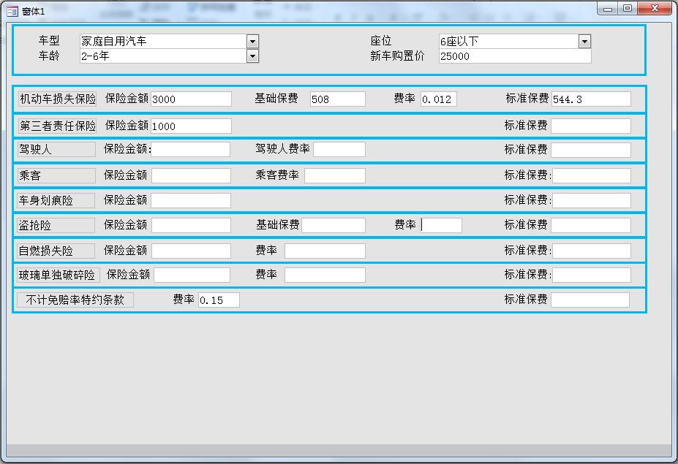Open the 车龄 dropdown arrow
The width and height of the screenshot is (678, 464).
253,56
